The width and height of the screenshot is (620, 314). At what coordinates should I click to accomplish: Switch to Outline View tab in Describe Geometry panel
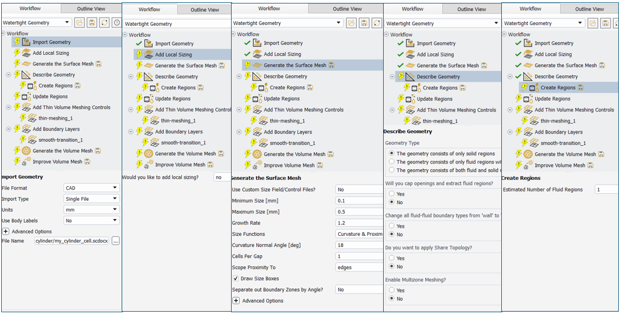471,9
